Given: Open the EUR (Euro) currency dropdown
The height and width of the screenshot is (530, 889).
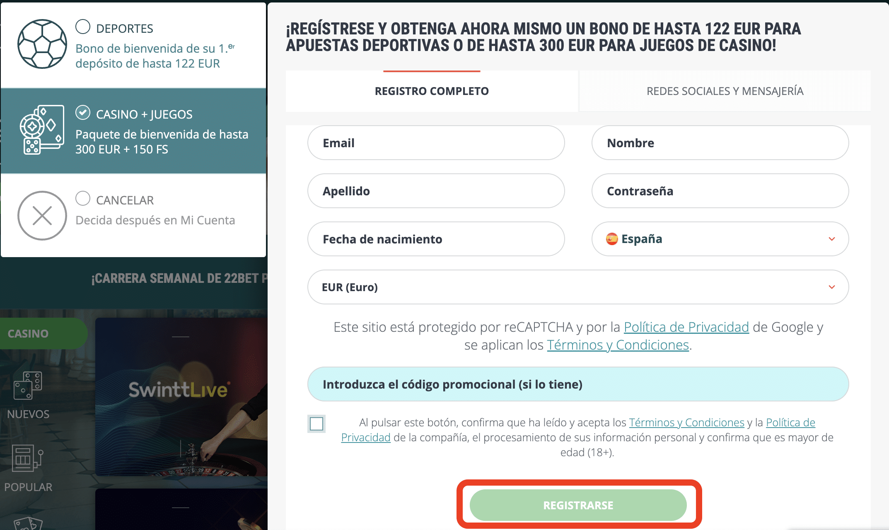Looking at the screenshot, I should [x=578, y=287].
